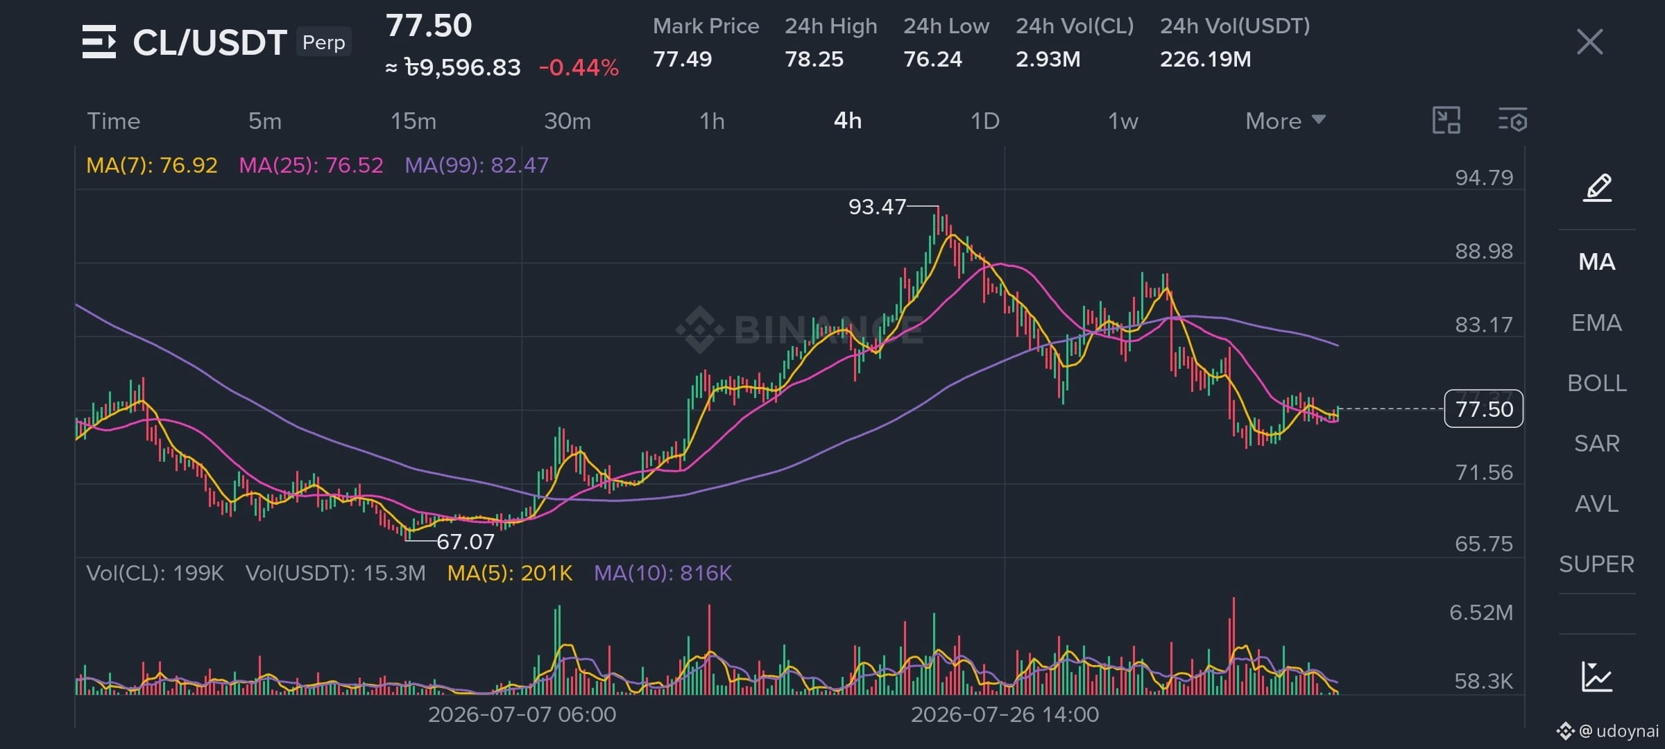Click the 94.79 price axis label

(1484, 178)
